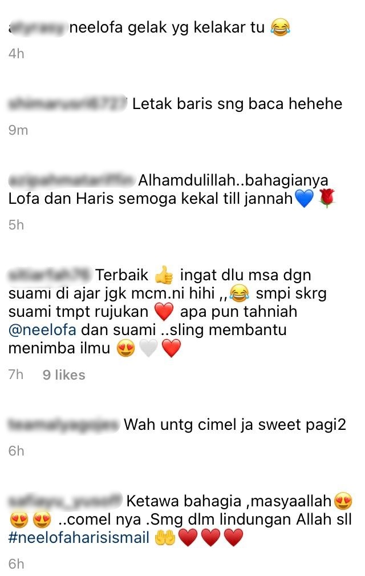The height and width of the screenshot is (576, 365).
Task: Tap heart-eyes emoji after 'menimba ilmu'
Action: point(126,348)
